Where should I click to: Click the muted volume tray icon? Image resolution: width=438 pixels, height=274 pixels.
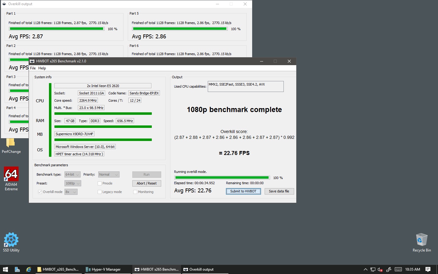pos(380,269)
